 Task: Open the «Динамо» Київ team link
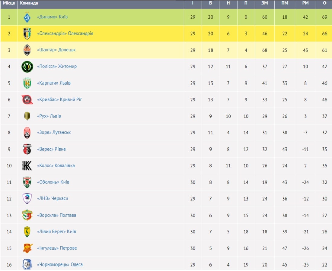(52, 17)
